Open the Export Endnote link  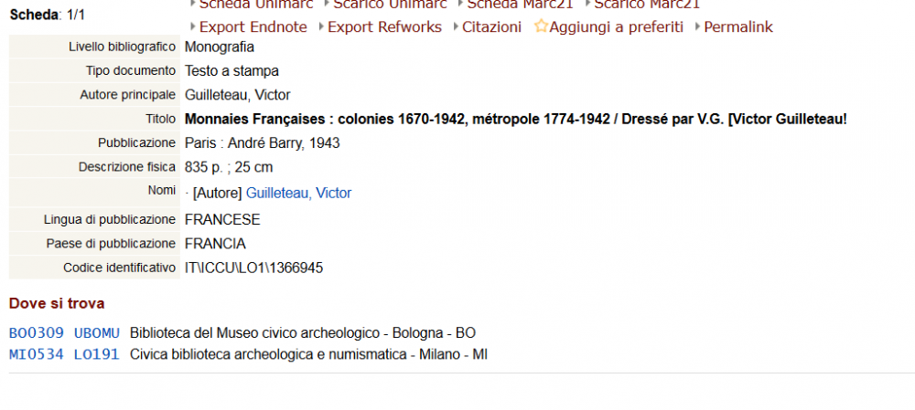coord(253,27)
